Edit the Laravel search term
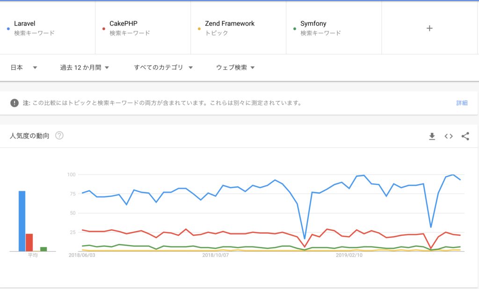Viewport: 479px width, 289px height. [x=24, y=23]
